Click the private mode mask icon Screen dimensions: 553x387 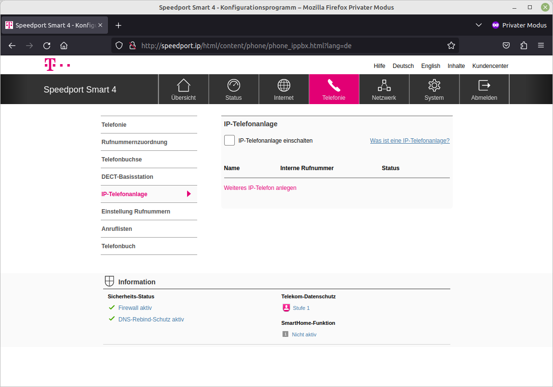(x=496, y=25)
